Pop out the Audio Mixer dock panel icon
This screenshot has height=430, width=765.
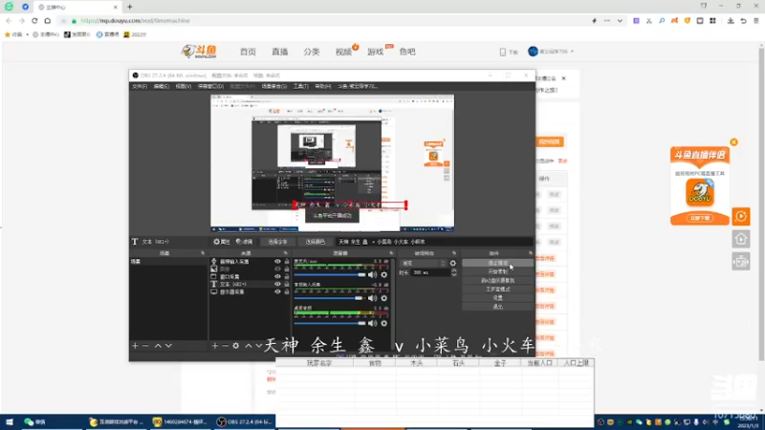(391, 253)
